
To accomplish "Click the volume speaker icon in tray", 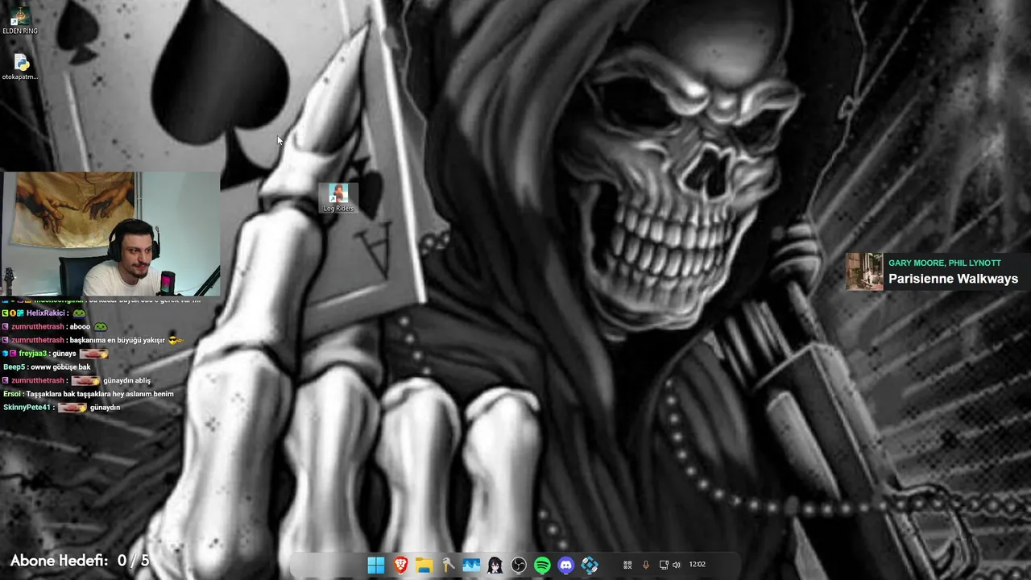I will [x=677, y=565].
